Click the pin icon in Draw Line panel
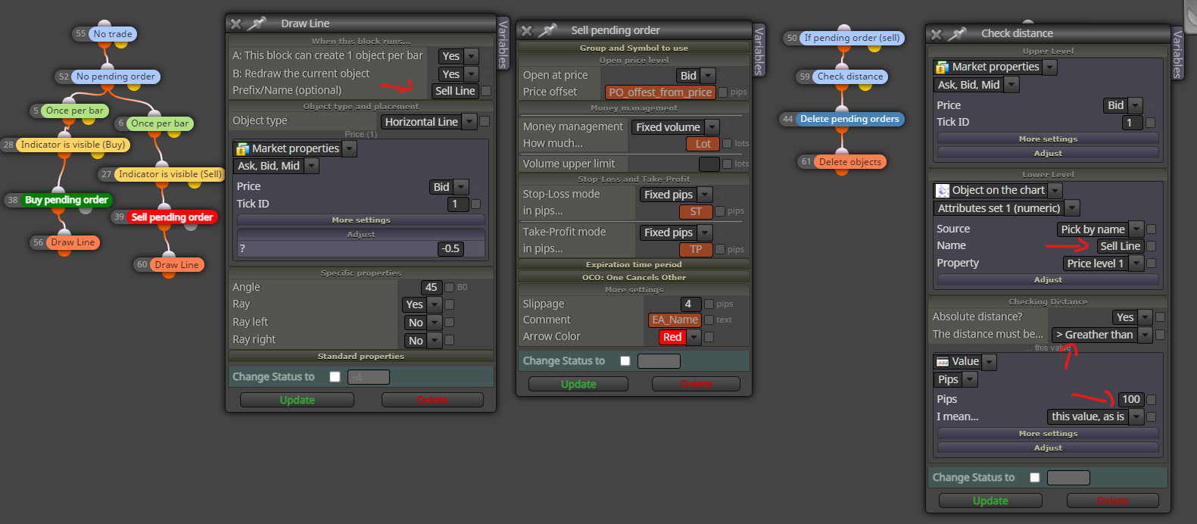 click(x=257, y=23)
